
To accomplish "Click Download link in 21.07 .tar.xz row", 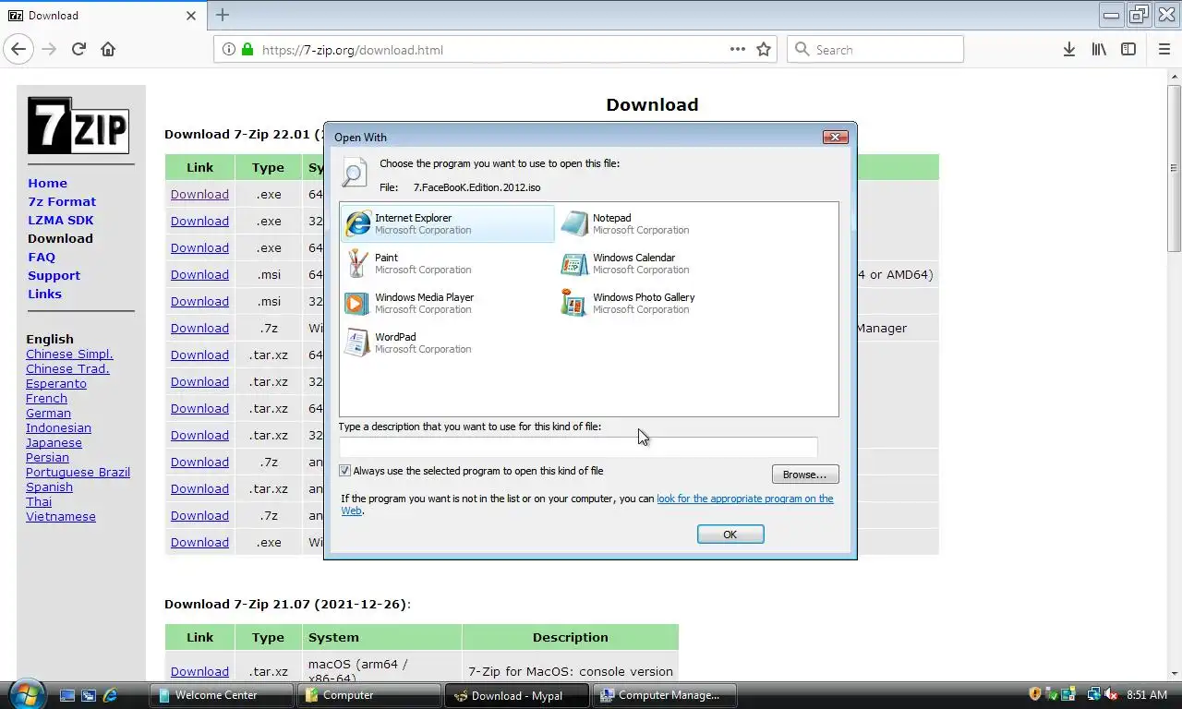I will [x=199, y=671].
